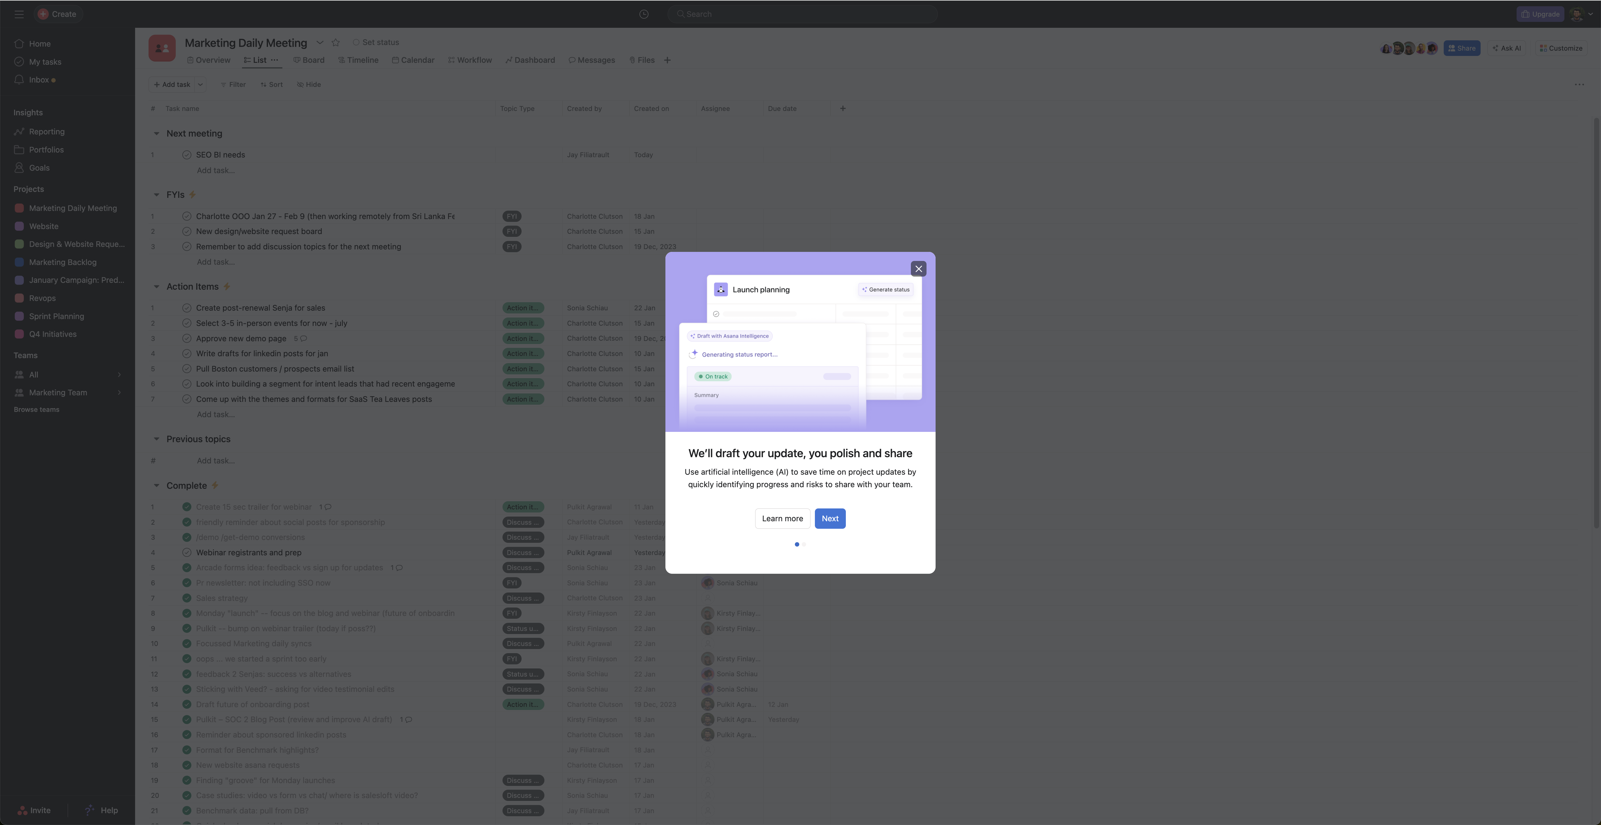Click the Upgrade button
The image size is (1601, 825).
click(1540, 14)
